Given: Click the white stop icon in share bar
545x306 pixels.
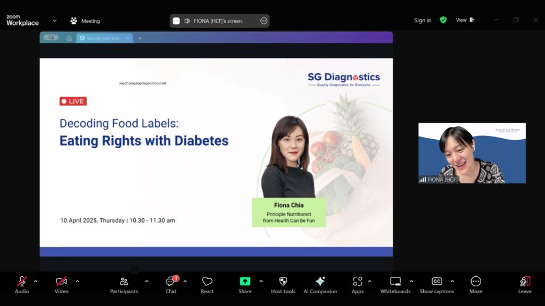Looking at the screenshot, I should pyautogui.click(x=176, y=21).
